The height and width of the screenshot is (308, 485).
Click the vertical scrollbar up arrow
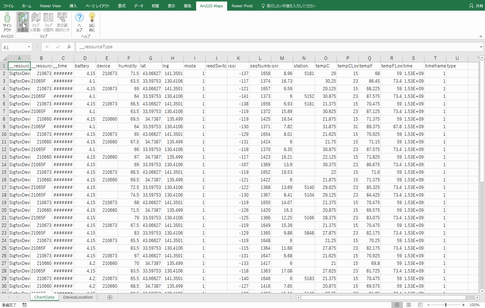pos(482,57)
